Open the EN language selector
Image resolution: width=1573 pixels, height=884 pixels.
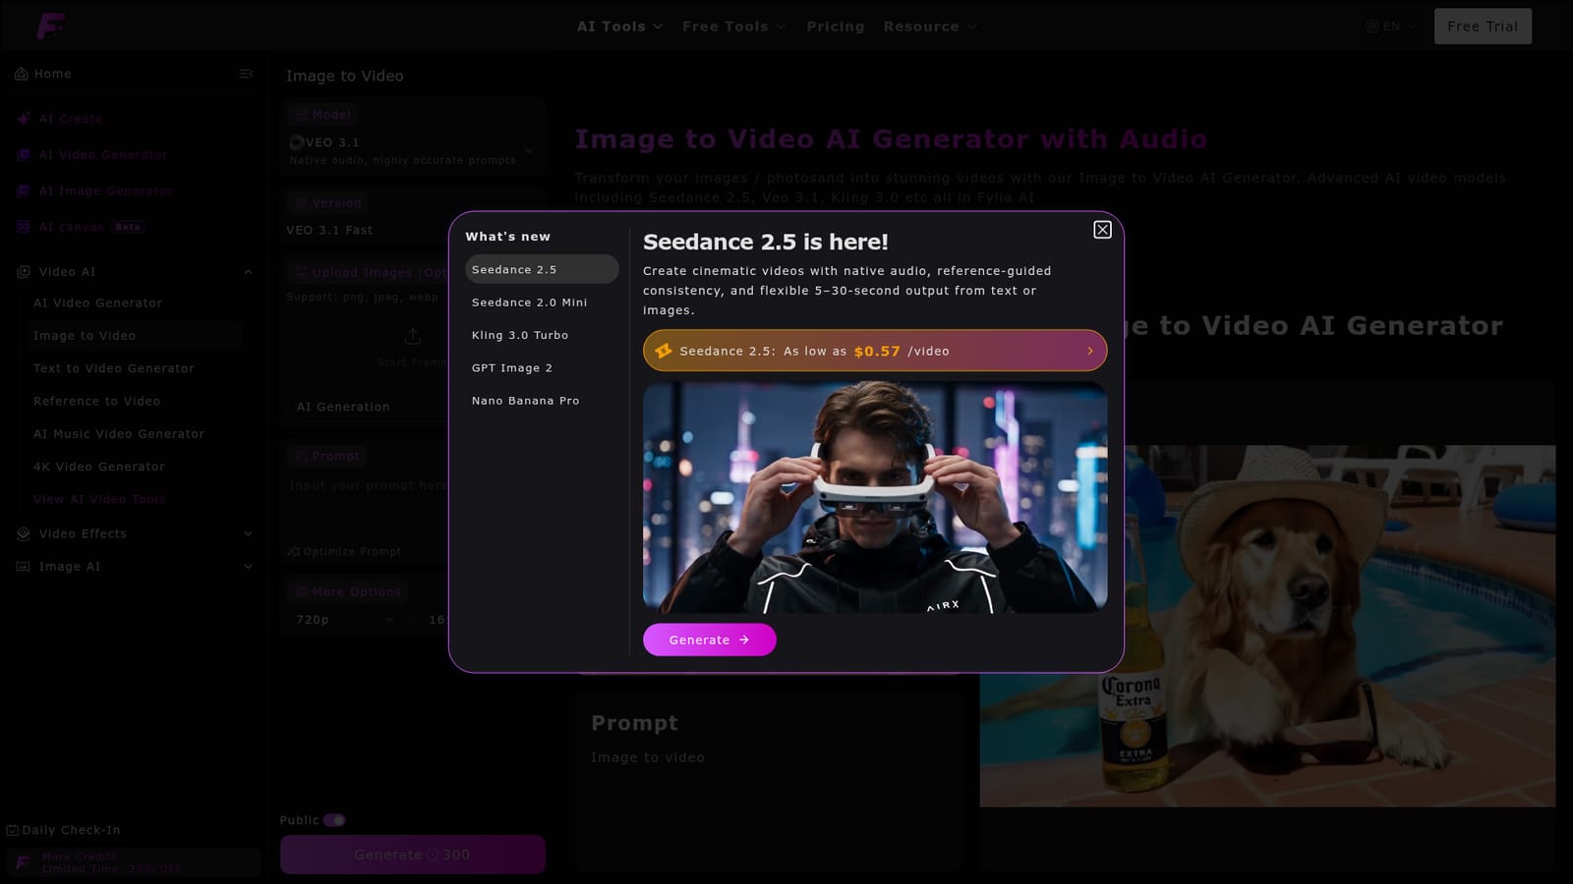(1391, 27)
